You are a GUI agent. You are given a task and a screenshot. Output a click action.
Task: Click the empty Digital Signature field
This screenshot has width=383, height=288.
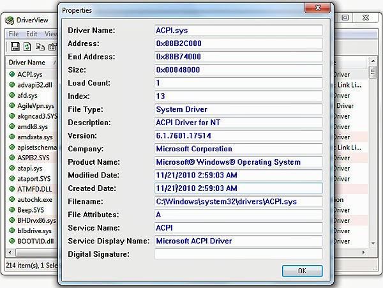click(238, 254)
